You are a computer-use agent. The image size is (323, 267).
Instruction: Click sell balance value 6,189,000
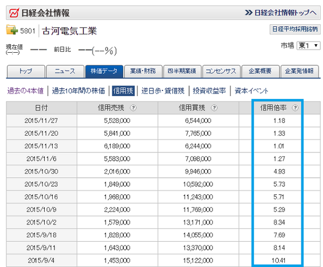[x=117, y=146]
